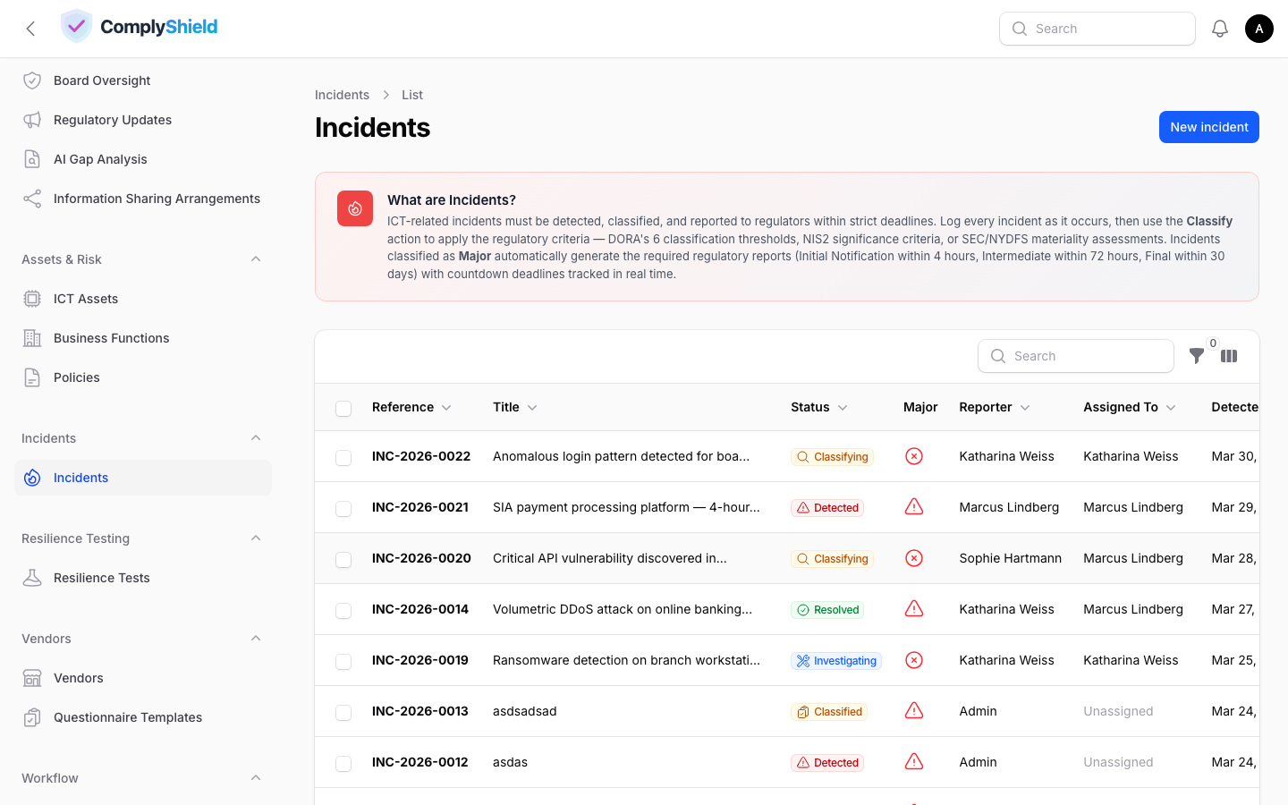The height and width of the screenshot is (805, 1288).
Task: Open Regulatory Updates page
Action: click(x=143, y=120)
